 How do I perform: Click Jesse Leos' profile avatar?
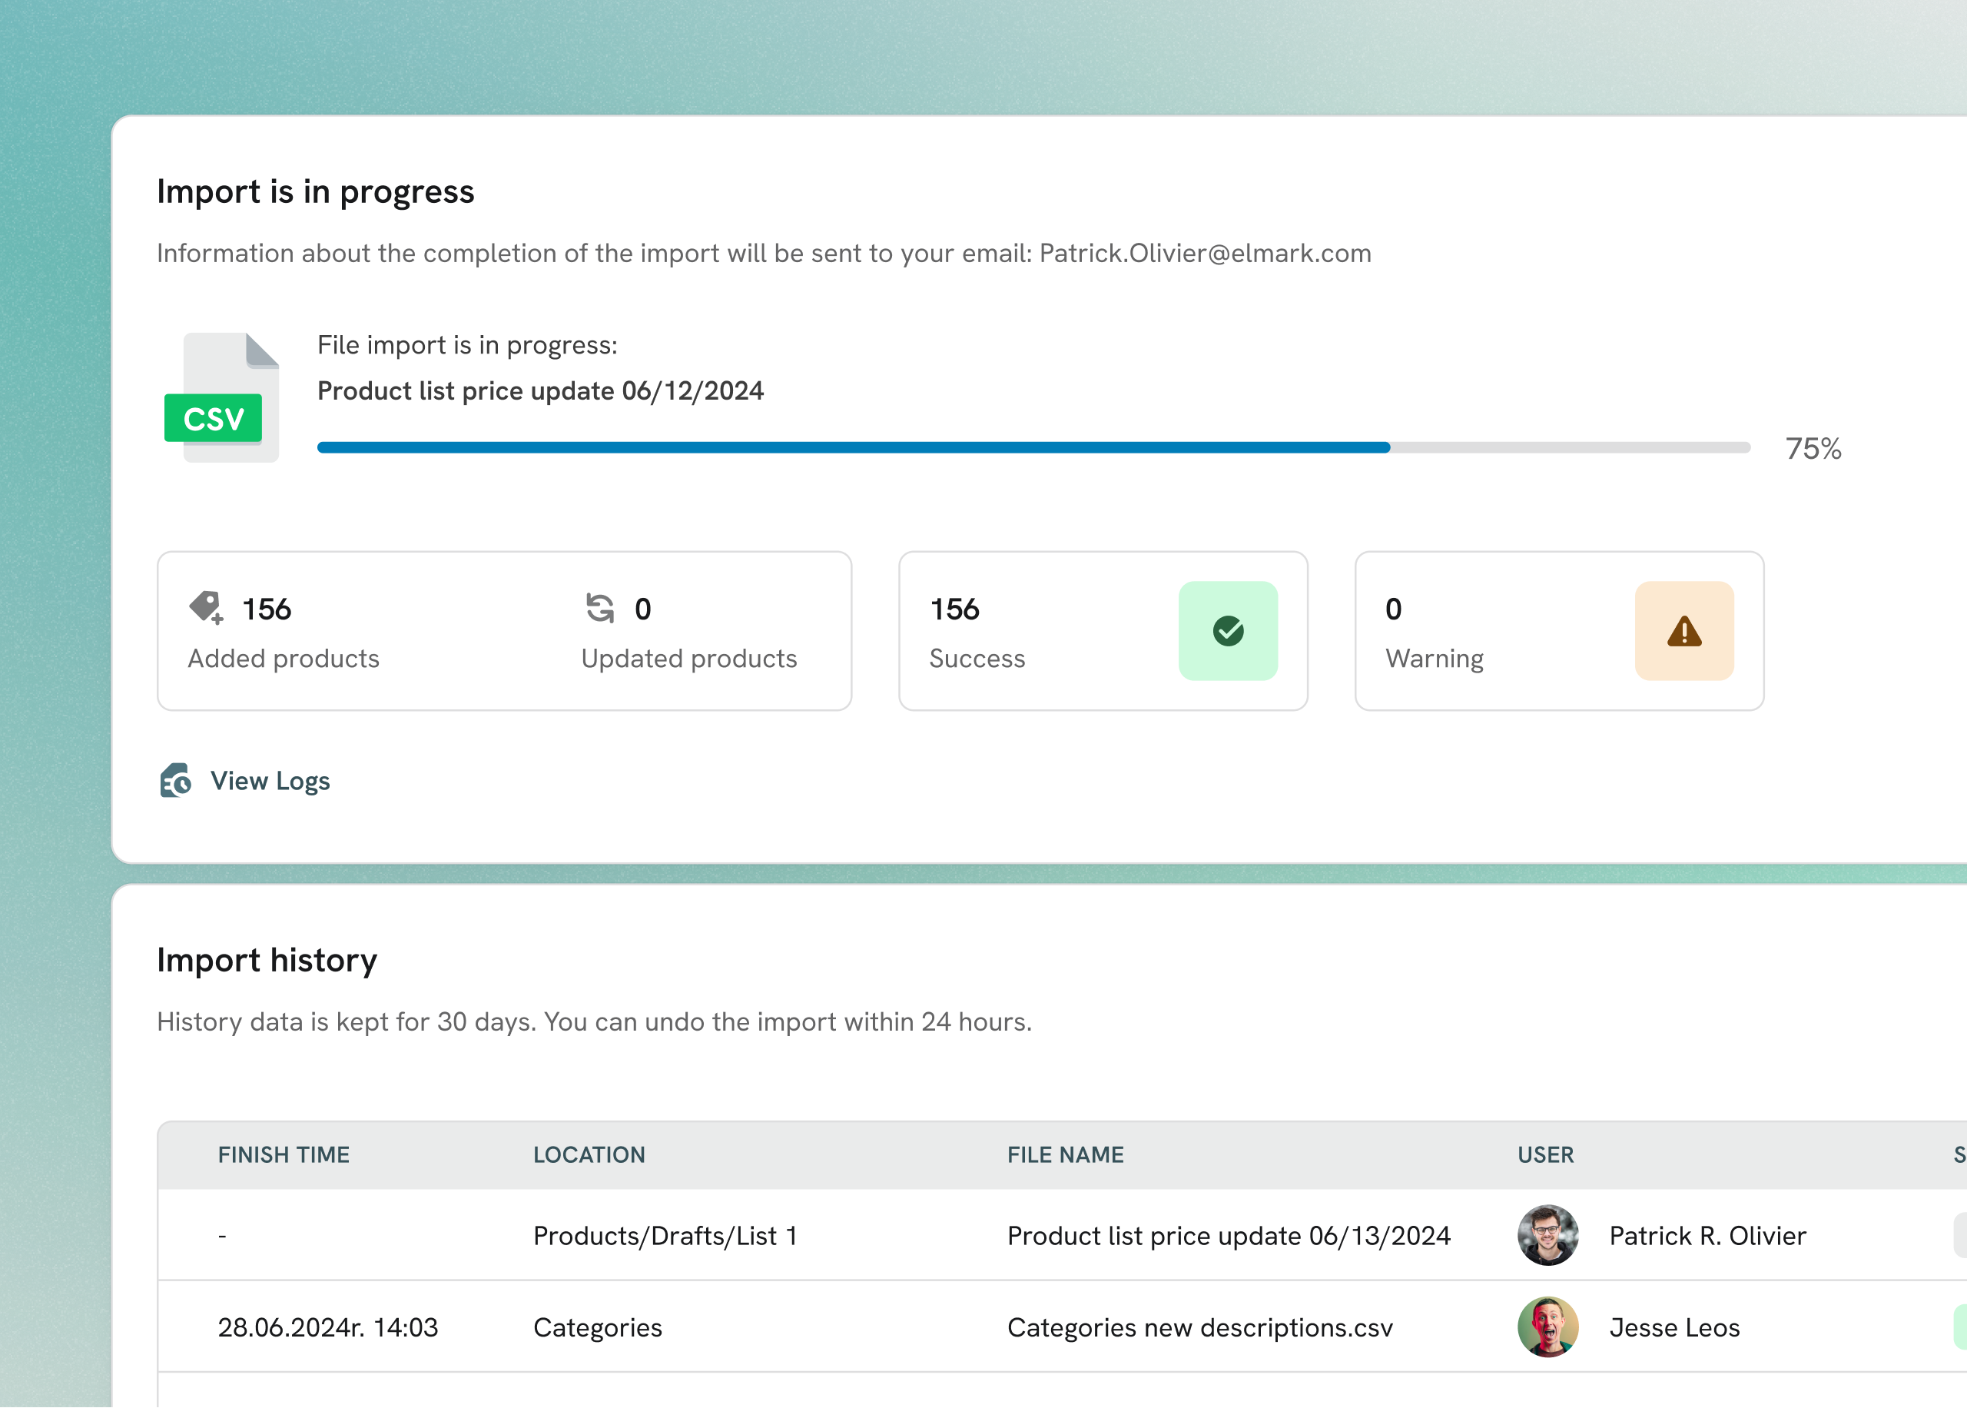[1547, 1327]
